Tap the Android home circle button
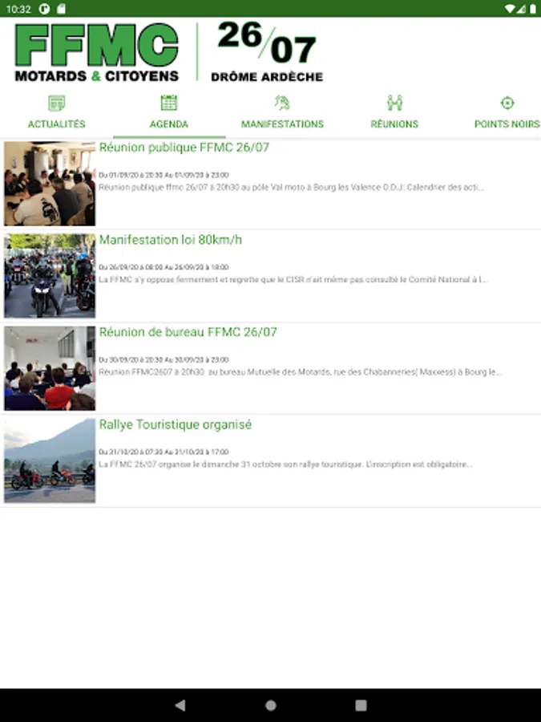This screenshot has width=541, height=722. tap(271, 705)
